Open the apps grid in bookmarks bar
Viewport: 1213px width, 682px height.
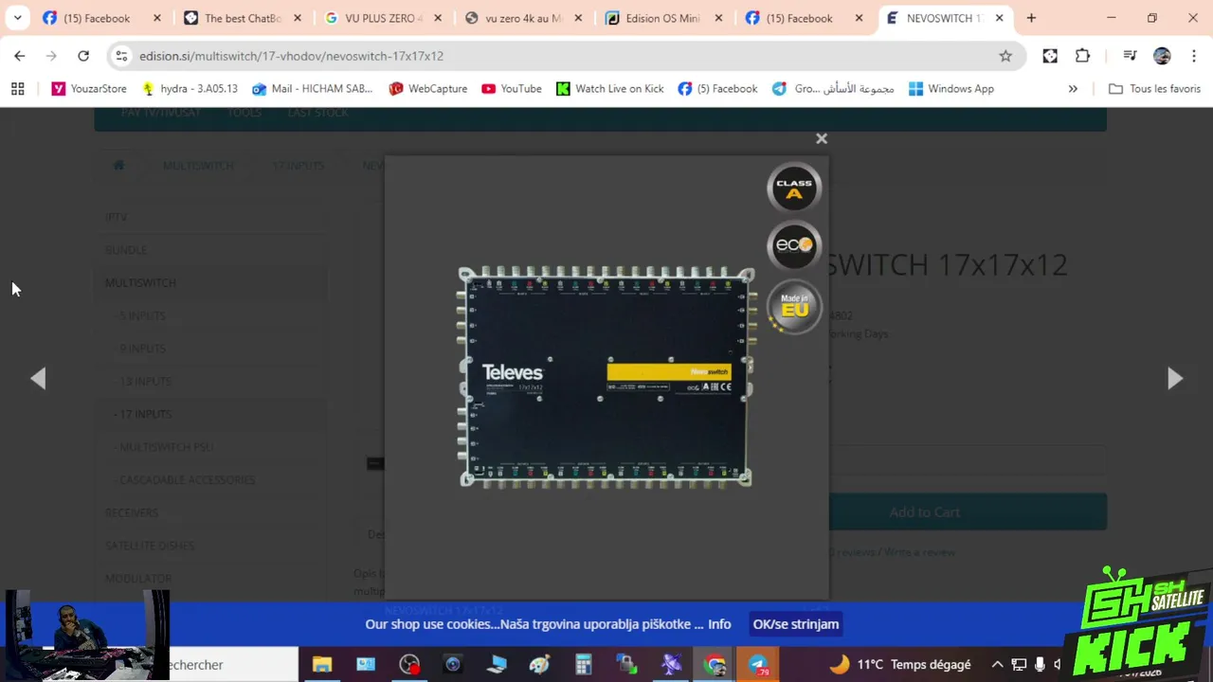click(x=17, y=89)
